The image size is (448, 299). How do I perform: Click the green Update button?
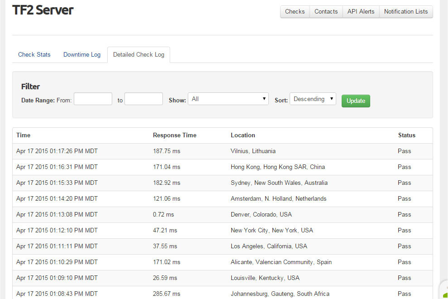(356, 101)
